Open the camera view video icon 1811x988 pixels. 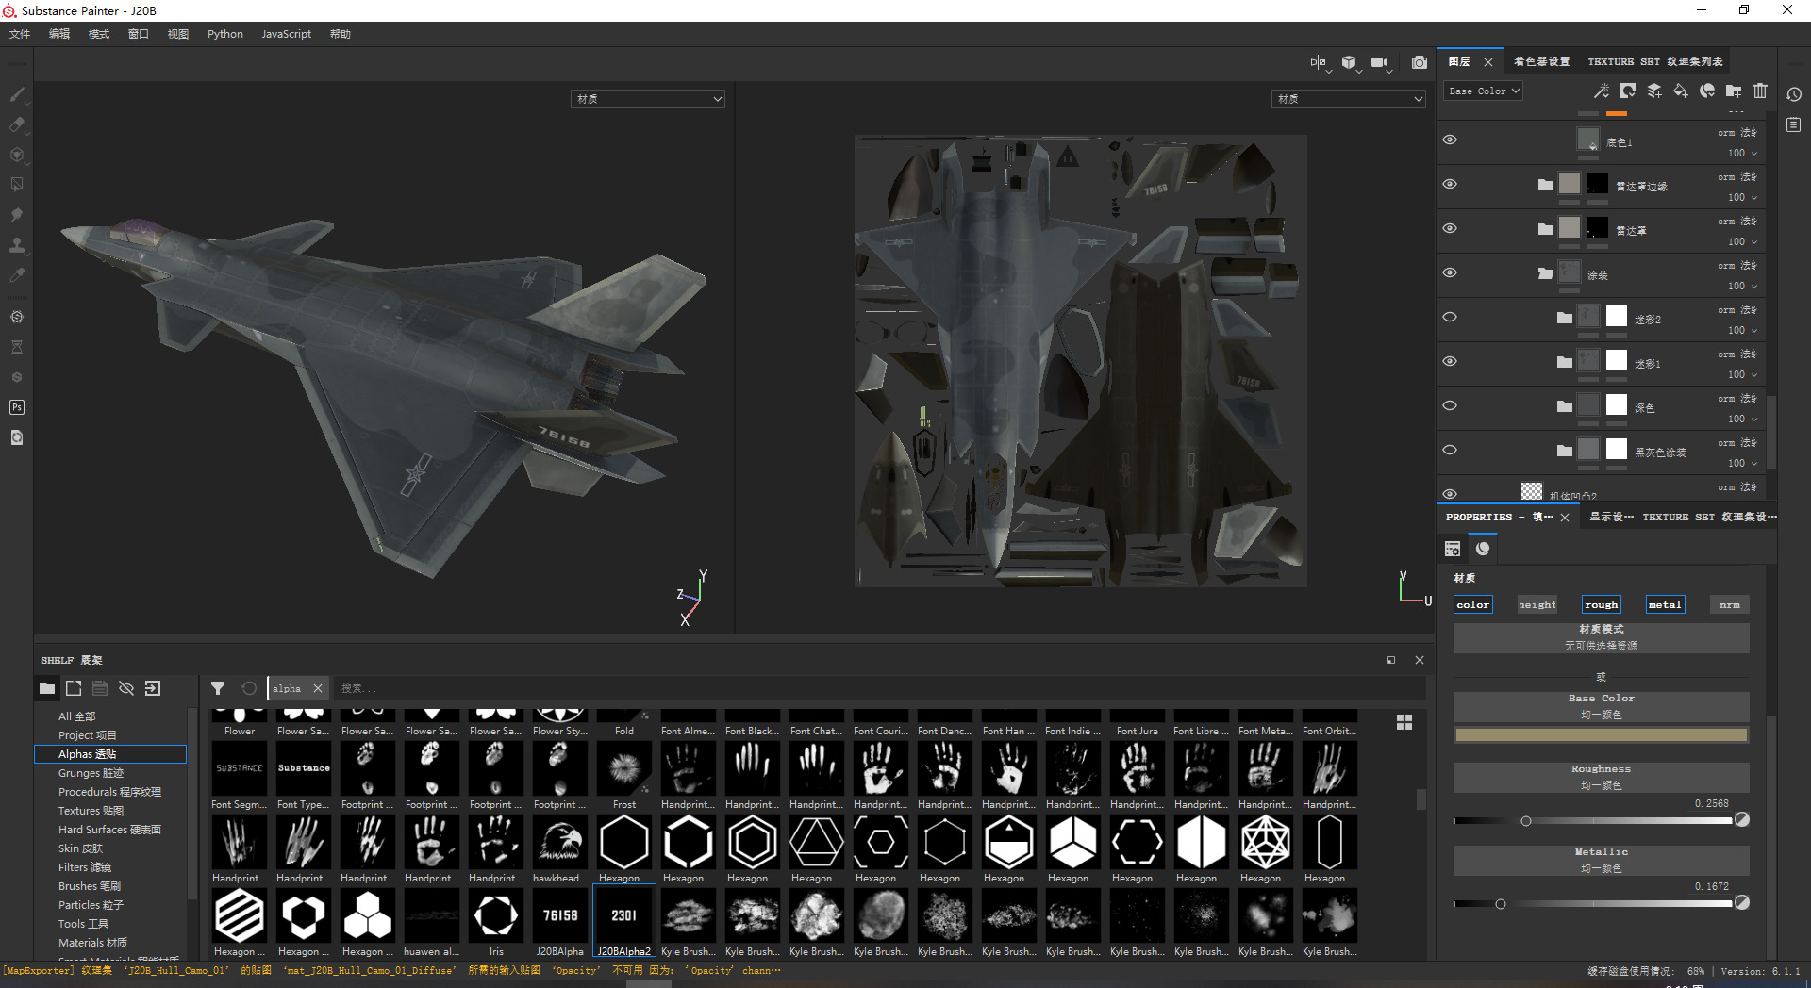click(x=1379, y=62)
